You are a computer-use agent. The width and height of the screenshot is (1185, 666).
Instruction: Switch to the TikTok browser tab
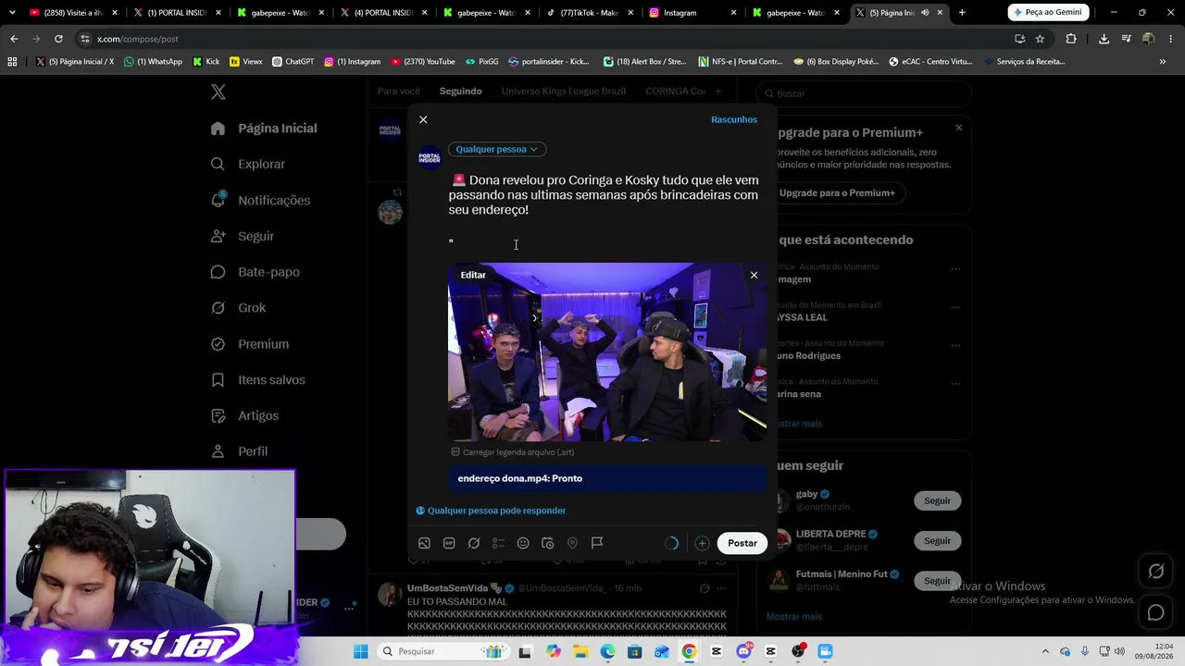click(589, 13)
